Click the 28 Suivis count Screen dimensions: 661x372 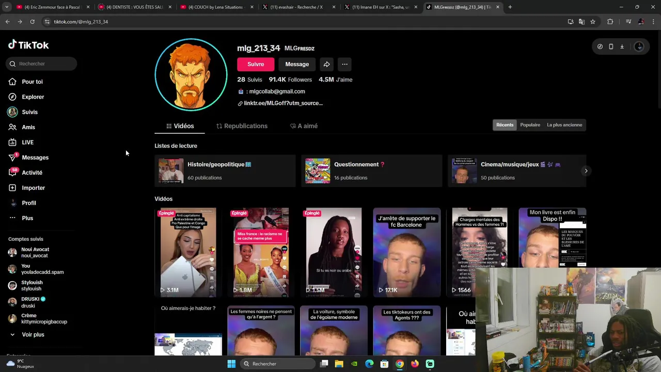(x=249, y=80)
